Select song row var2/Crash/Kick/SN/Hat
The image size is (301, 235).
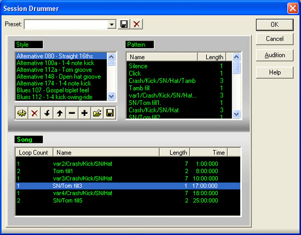pyautogui.click(x=128, y=164)
